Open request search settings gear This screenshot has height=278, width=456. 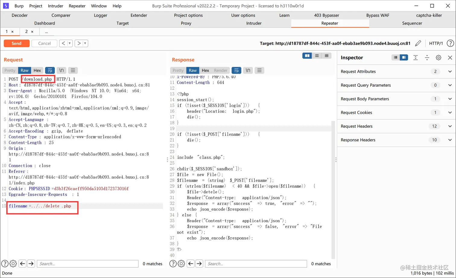pyautogui.click(x=13, y=263)
